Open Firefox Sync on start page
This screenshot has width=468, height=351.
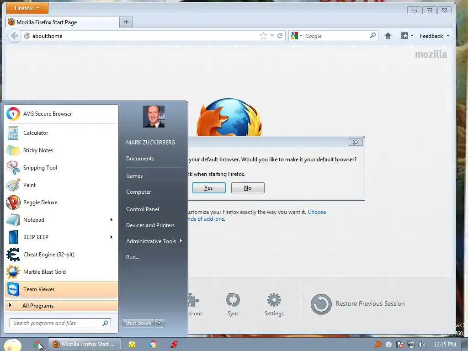coord(233,304)
